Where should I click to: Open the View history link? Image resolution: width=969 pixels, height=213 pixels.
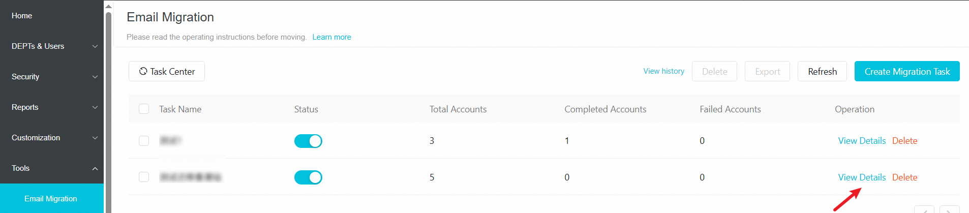(664, 71)
